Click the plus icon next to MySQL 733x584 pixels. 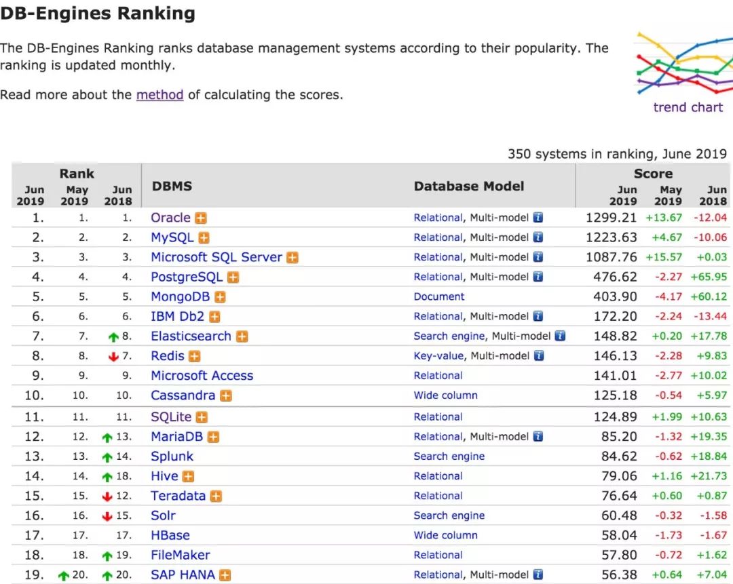click(204, 238)
